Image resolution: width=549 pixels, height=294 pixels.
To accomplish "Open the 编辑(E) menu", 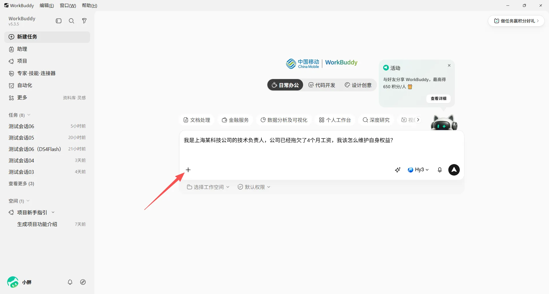I will (47, 5).
